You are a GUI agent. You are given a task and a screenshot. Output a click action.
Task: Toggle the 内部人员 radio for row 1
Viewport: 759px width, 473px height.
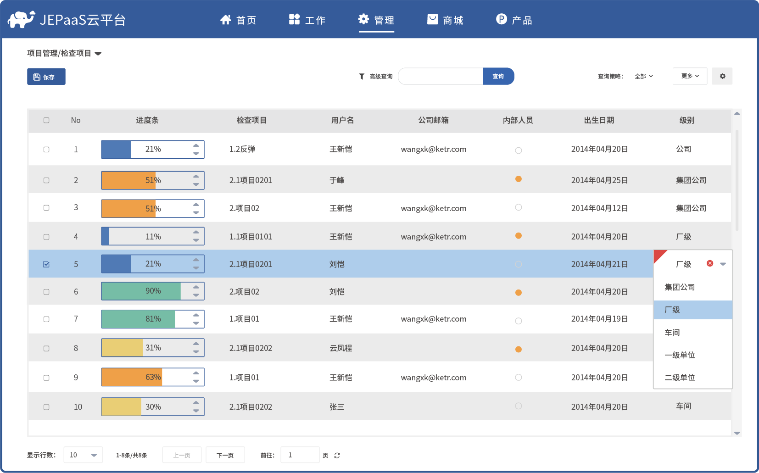(x=518, y=150)
